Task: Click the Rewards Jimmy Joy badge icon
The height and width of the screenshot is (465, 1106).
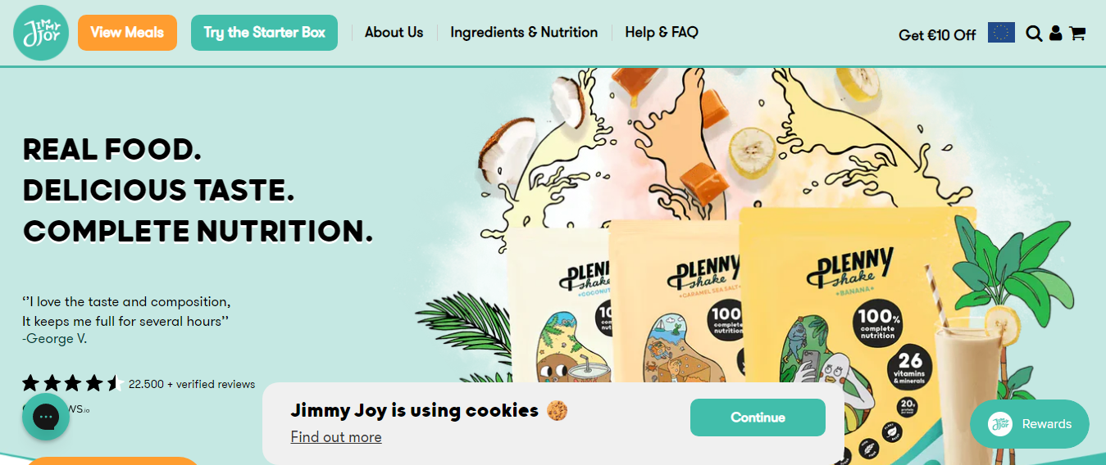Action: 999,424
